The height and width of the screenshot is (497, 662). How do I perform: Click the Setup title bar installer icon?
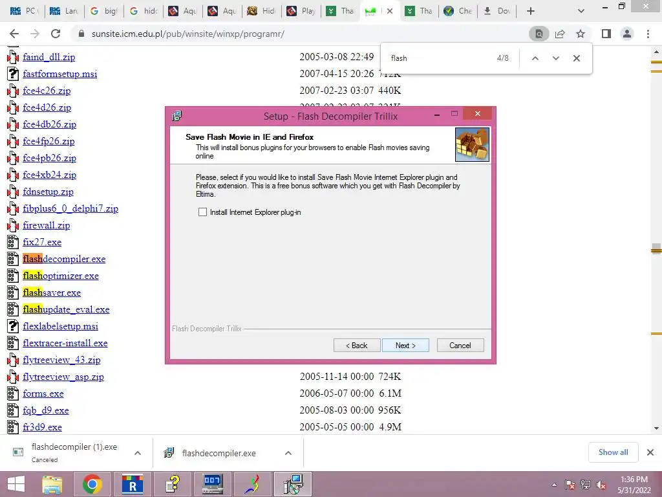point(177,116)
